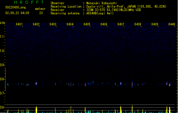Click the meteor count value 23

[x=41, y=13]
